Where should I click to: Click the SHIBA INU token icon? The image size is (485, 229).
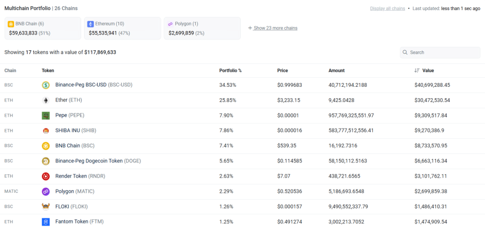click(x=46, y=131)
